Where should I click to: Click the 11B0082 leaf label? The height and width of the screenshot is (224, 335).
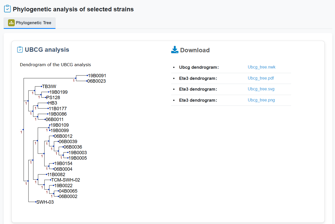56,175
